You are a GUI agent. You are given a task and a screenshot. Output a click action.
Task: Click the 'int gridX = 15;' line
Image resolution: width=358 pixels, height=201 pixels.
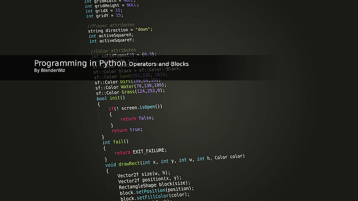104,11
